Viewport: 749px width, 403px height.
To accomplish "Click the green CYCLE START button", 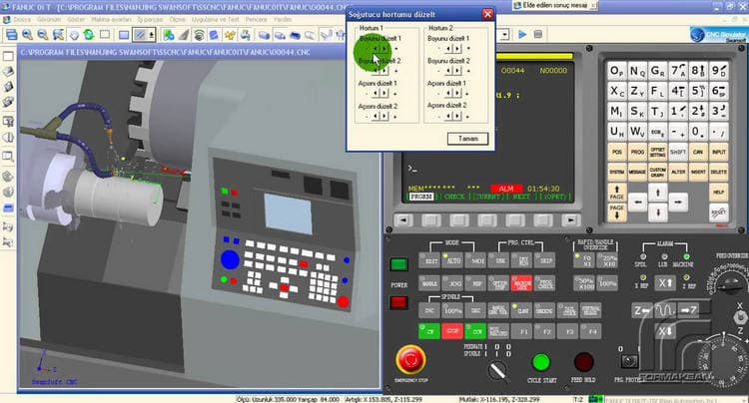I will coord(541,362).
